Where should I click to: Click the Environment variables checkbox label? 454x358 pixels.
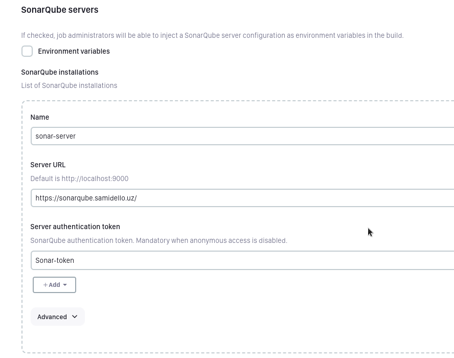(74, 51)
